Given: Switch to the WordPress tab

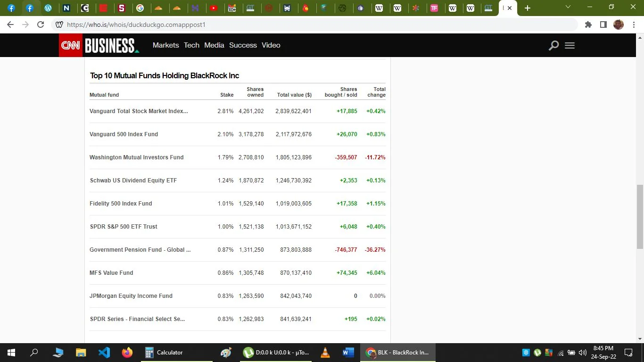Looking at the screenshot, I should click(x=48, y=8).
